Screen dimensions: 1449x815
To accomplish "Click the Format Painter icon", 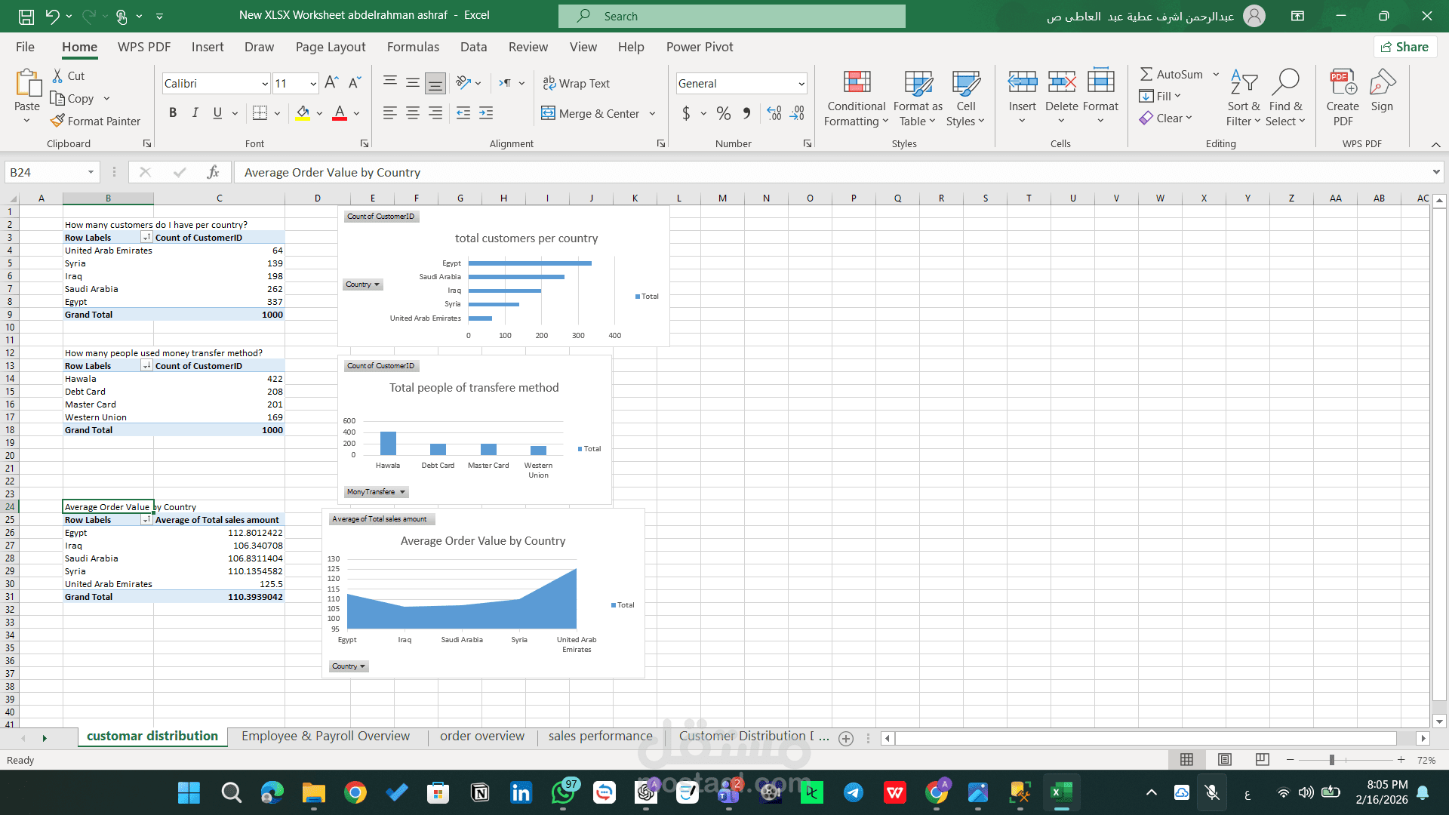I will [58, 121].
